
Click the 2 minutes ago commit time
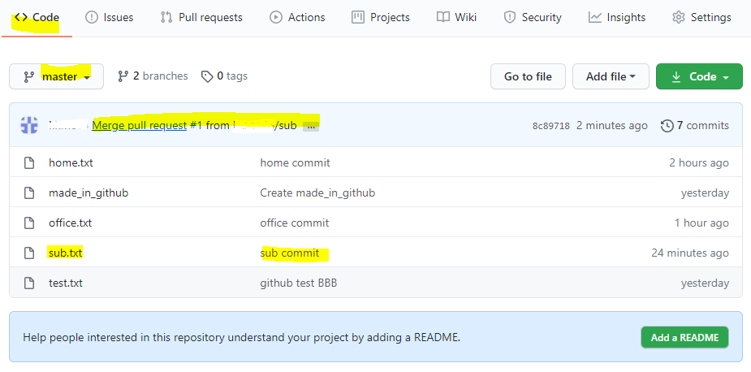(x=611, y=126)
